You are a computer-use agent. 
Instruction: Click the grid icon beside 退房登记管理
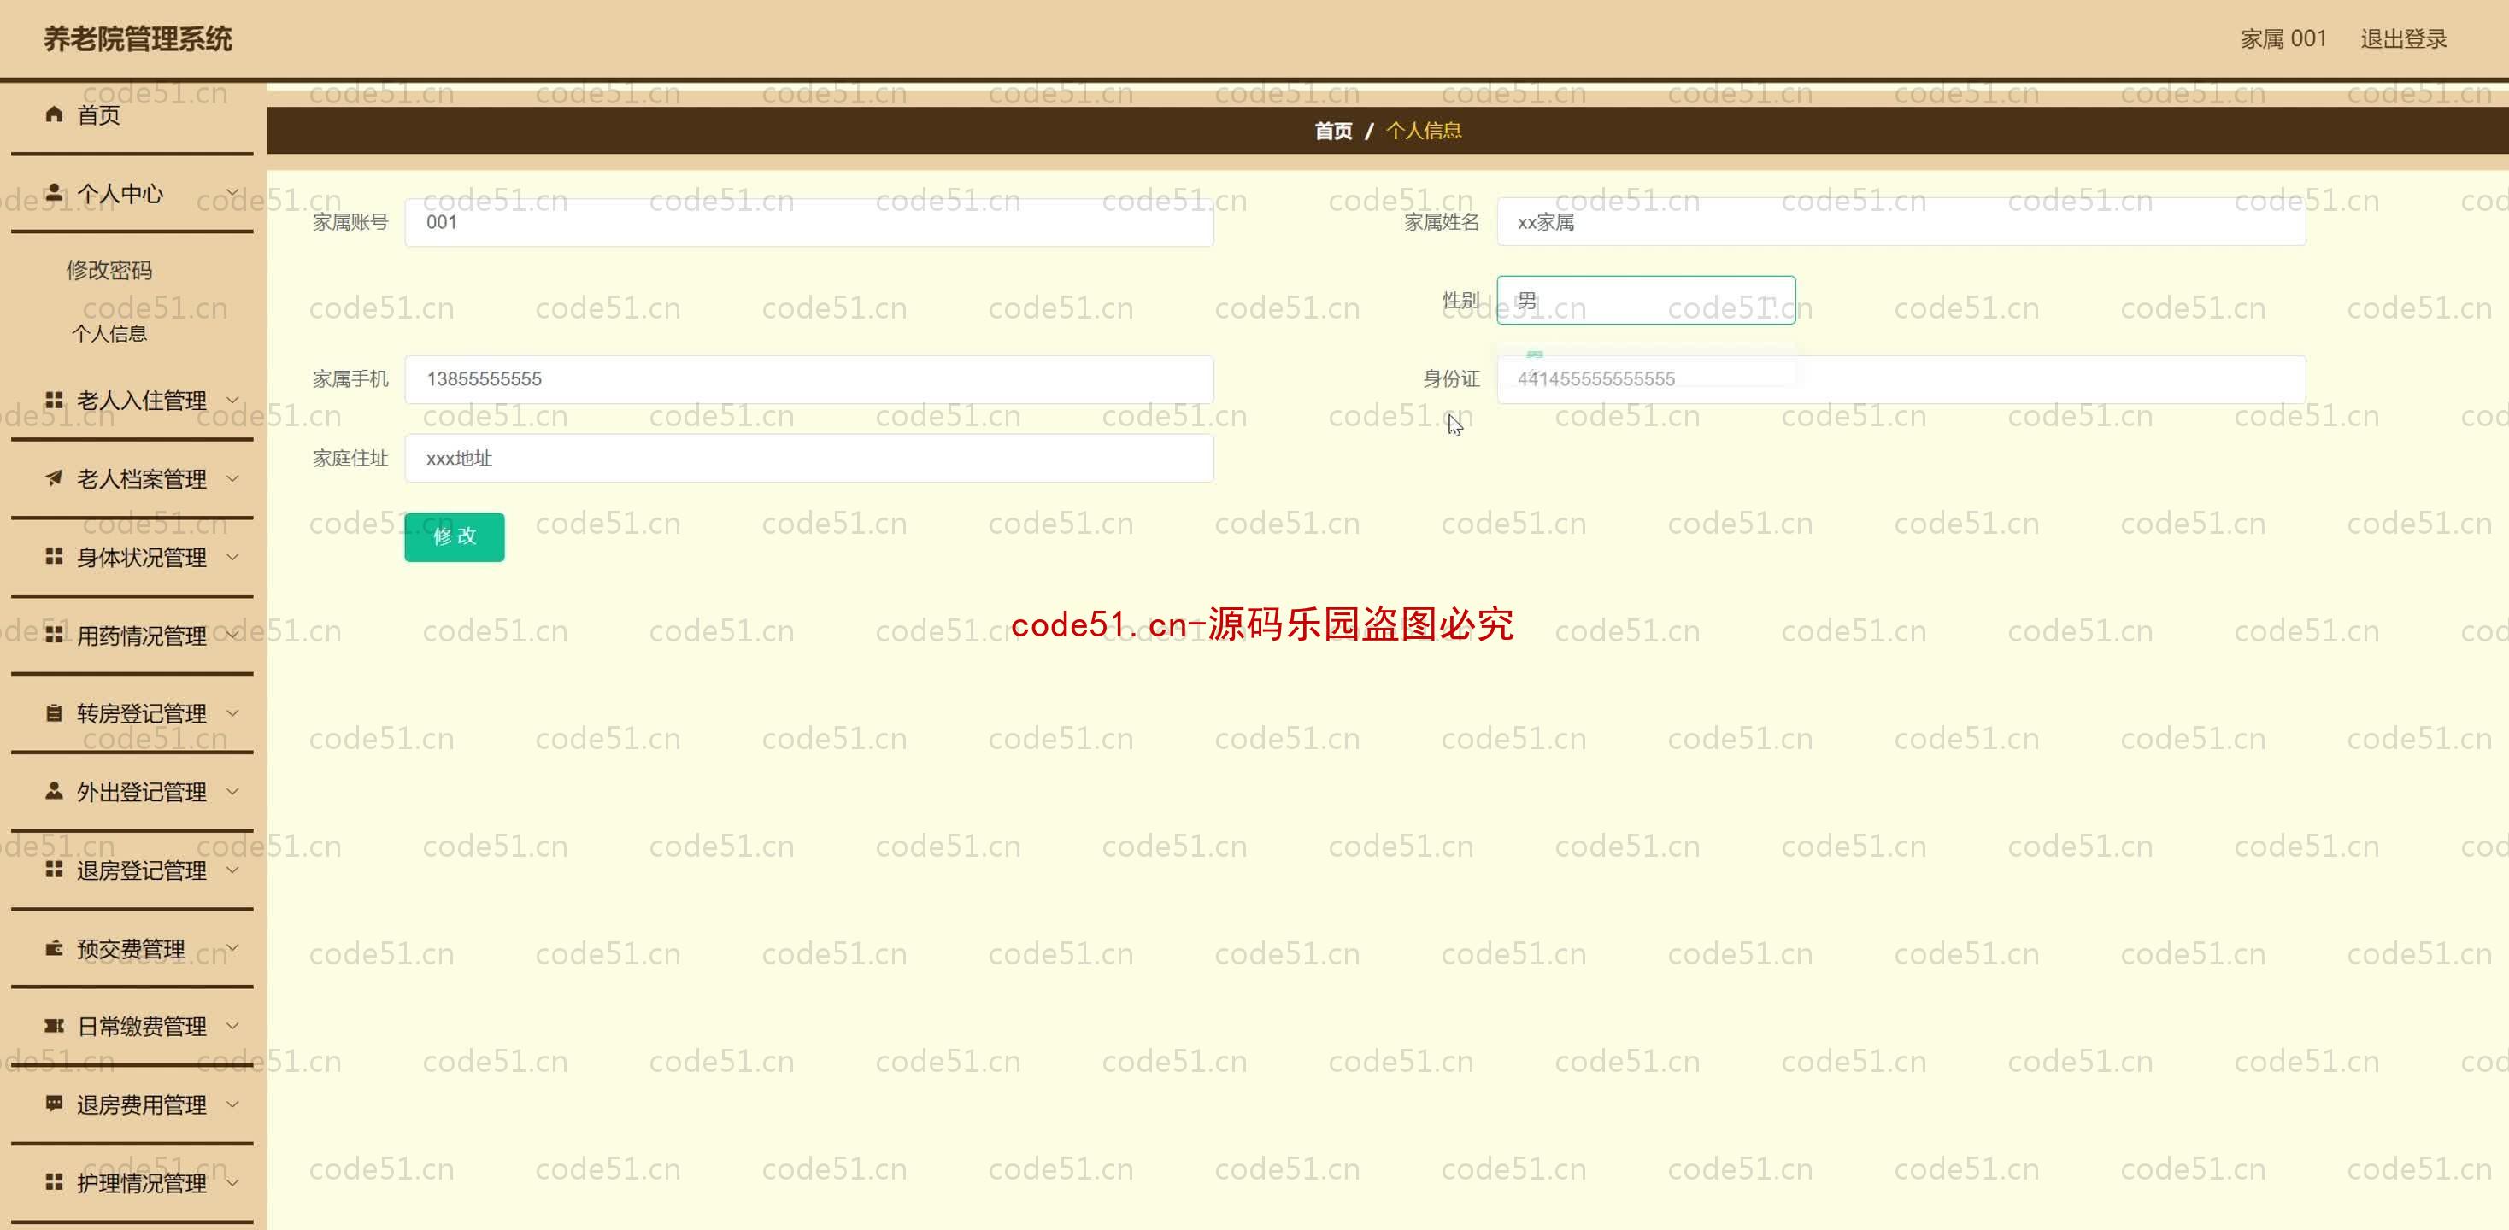tap(55, 870)
